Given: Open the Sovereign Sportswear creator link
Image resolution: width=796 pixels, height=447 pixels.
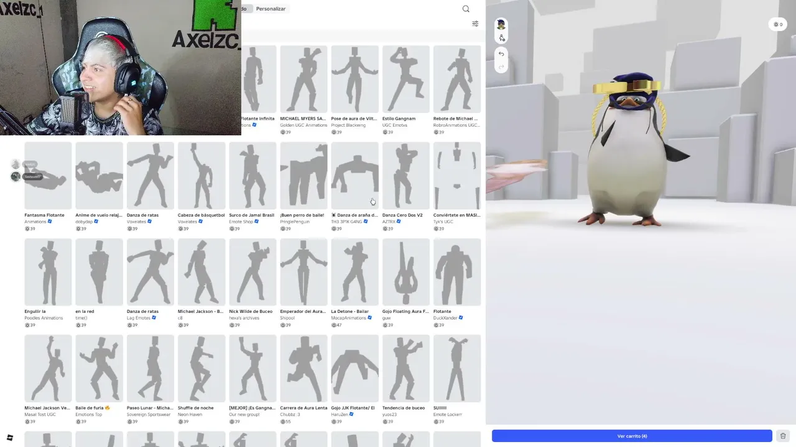Looking at the screenshot, I should click(149, 415).
